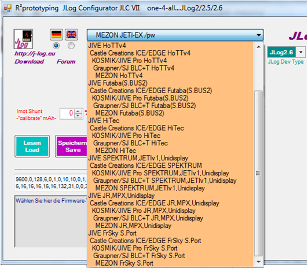Select Graupner/SJ BLC+T HoTTv4

170,68
